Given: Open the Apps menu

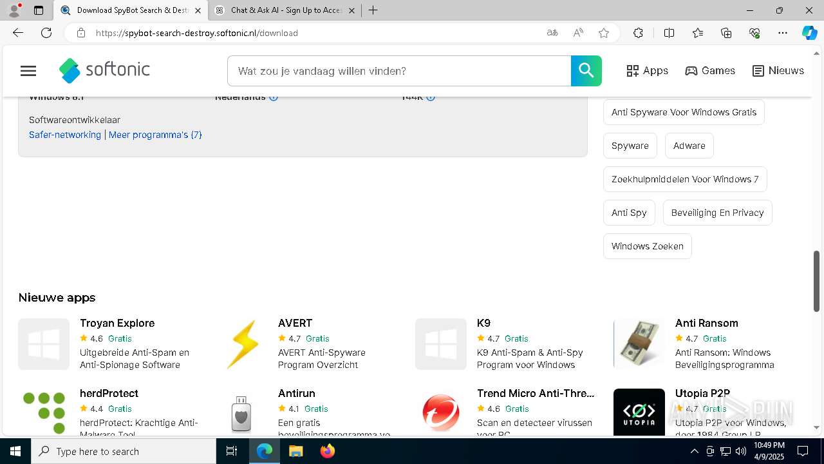Looking at the screenshot, I should (648, 71).
